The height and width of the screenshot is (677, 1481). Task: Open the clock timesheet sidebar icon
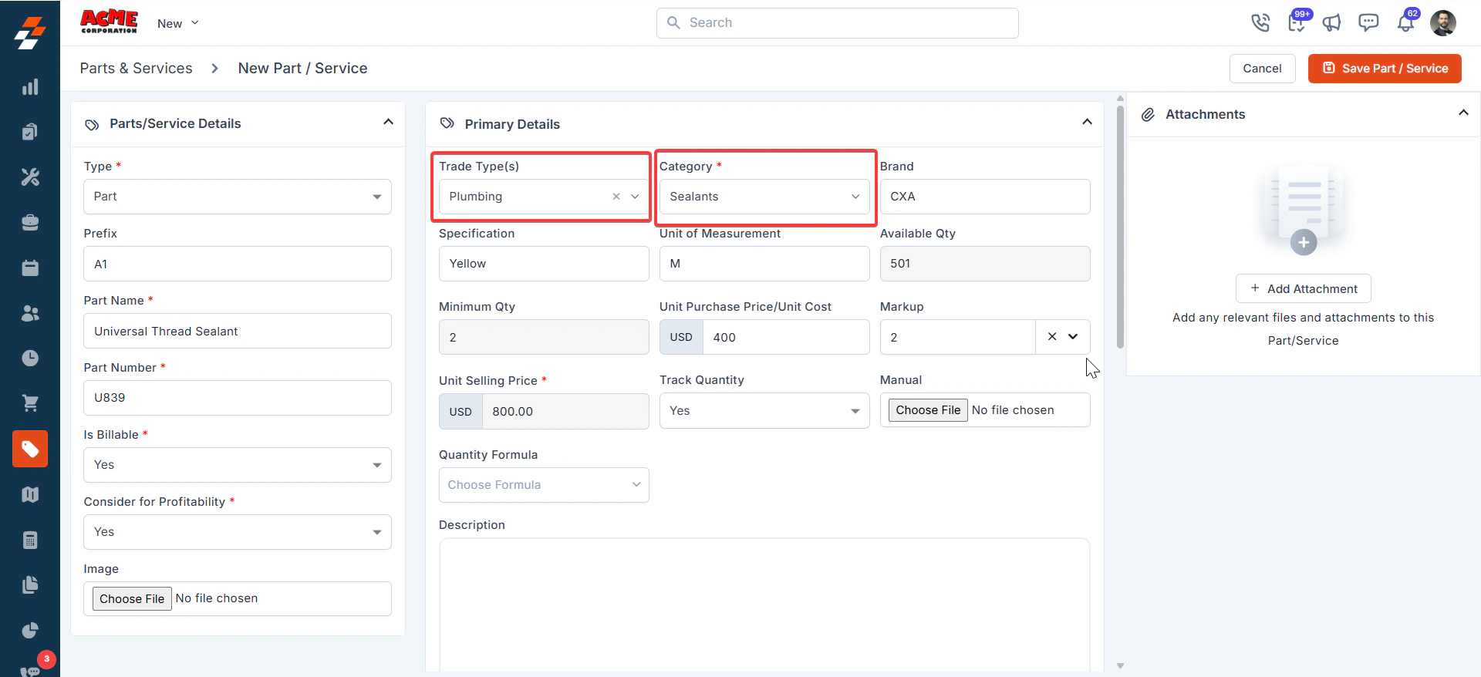[x=30, y=358]
